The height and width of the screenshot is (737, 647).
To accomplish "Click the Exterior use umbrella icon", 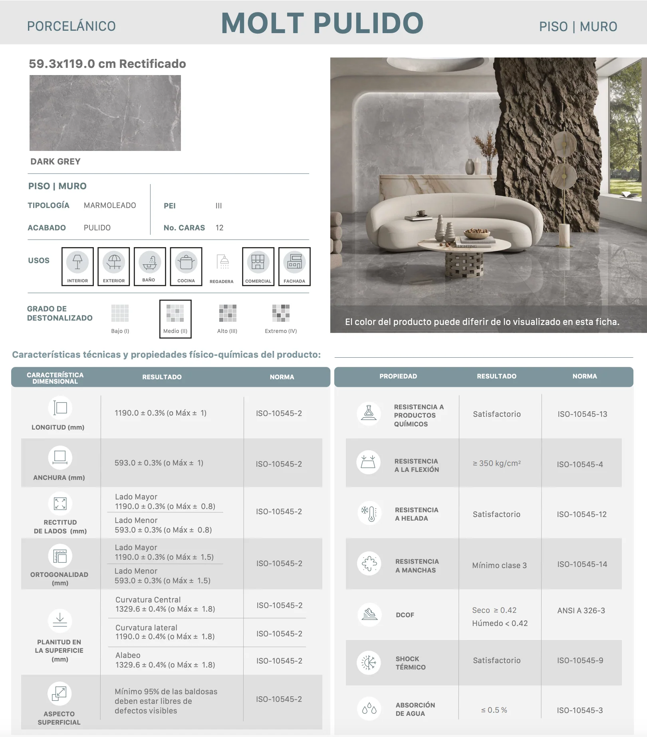I will click(114, 262).
